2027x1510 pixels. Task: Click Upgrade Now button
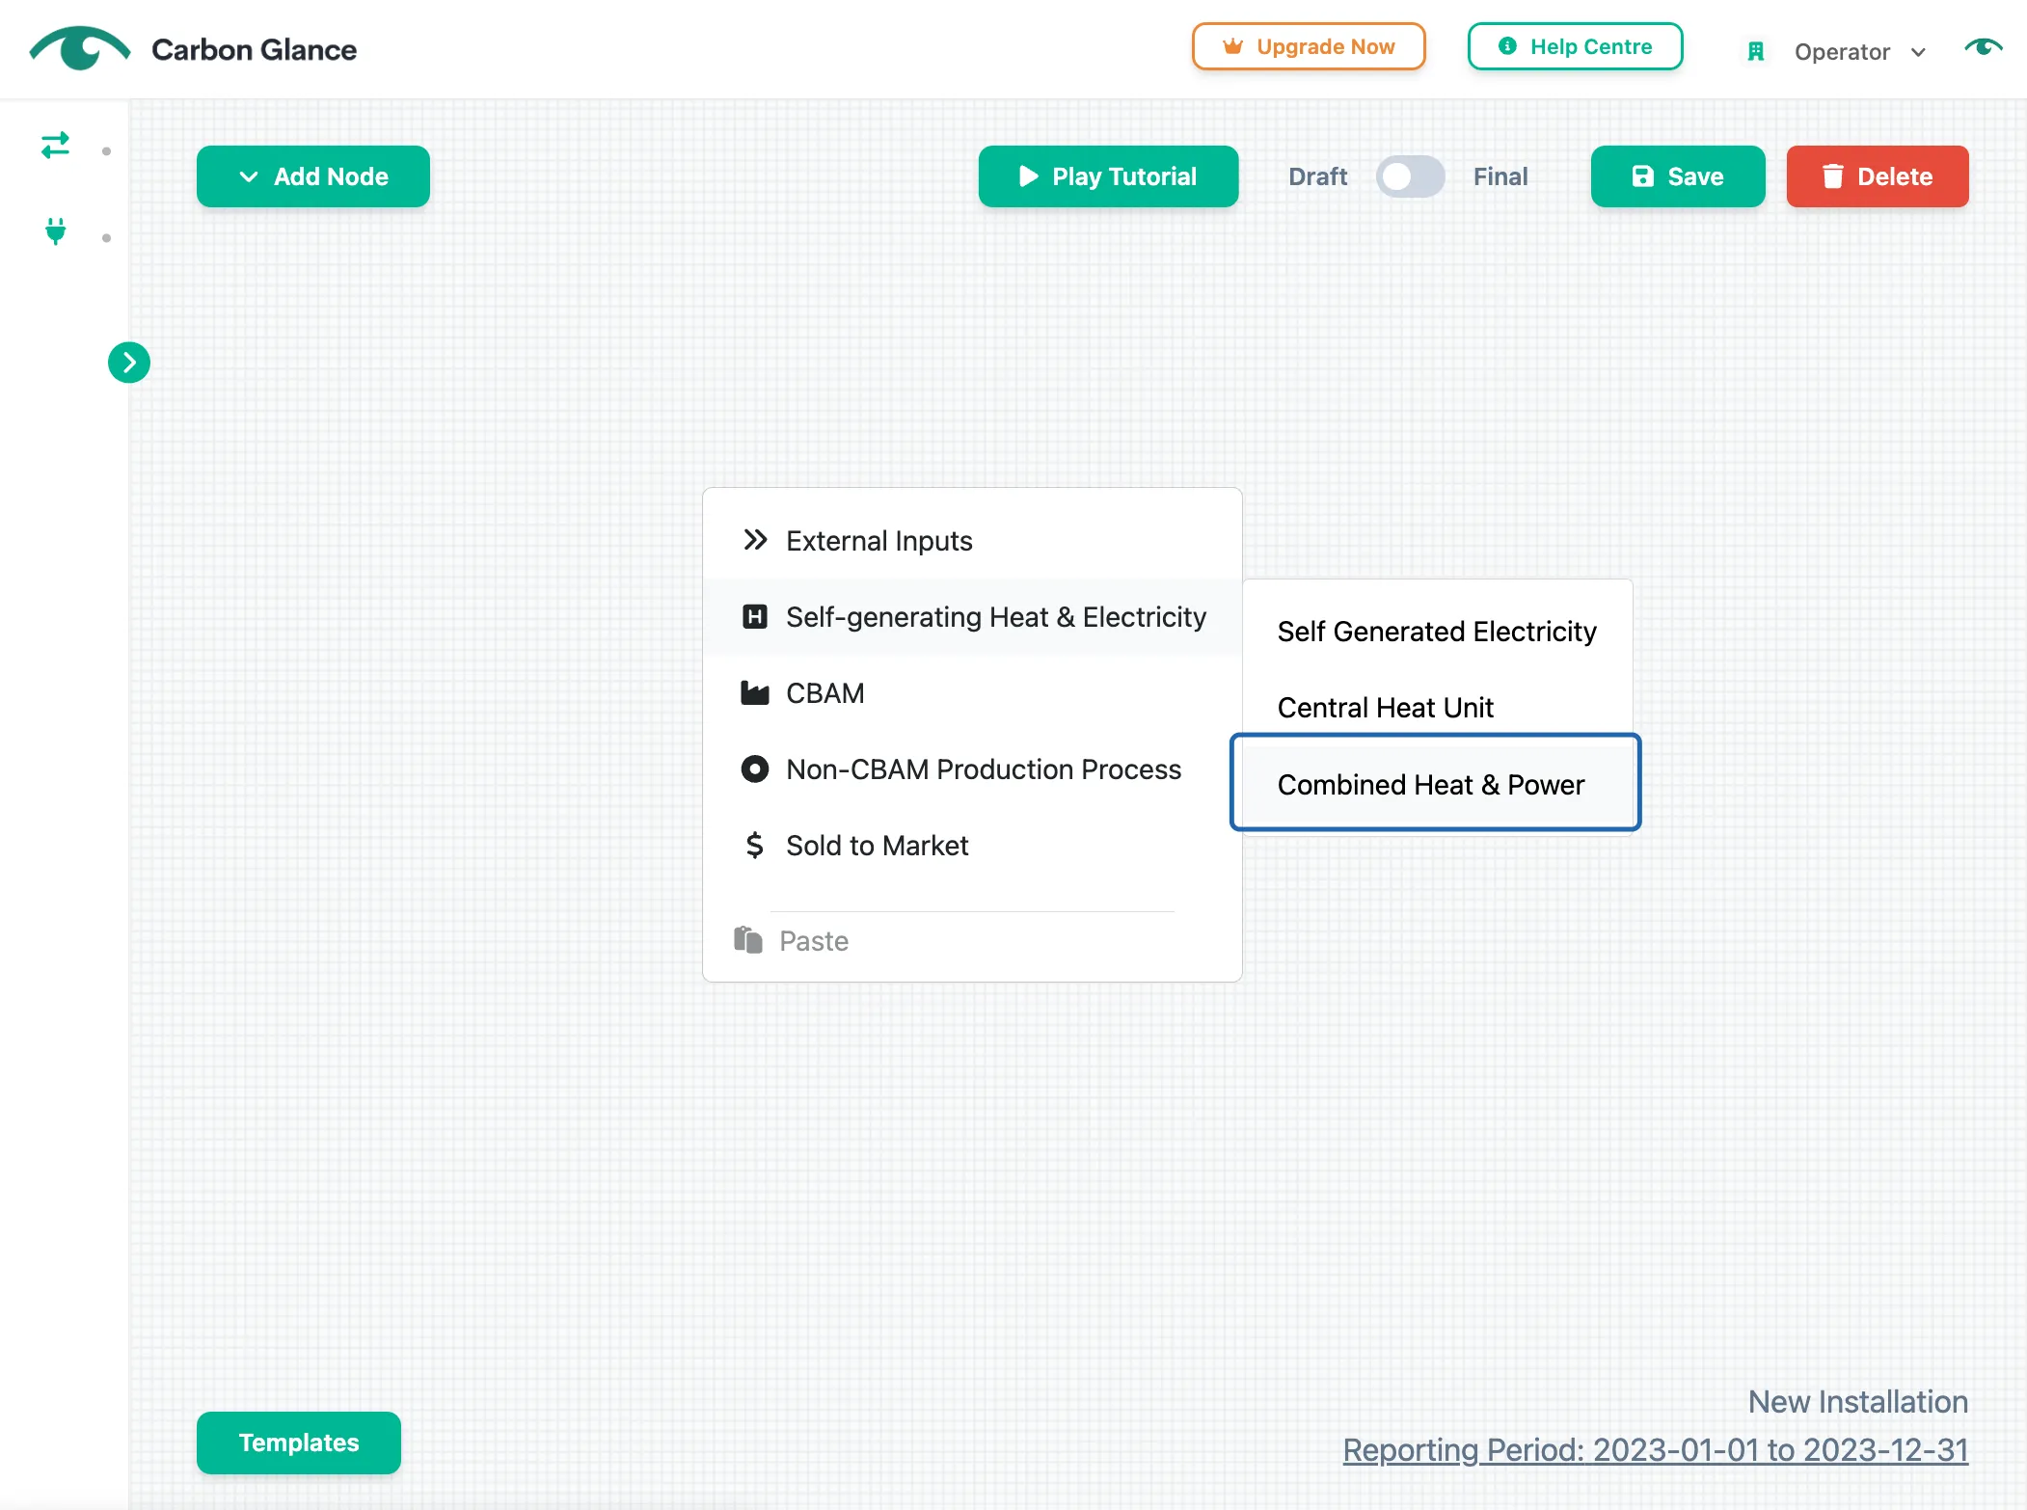tap(1309, 46)
